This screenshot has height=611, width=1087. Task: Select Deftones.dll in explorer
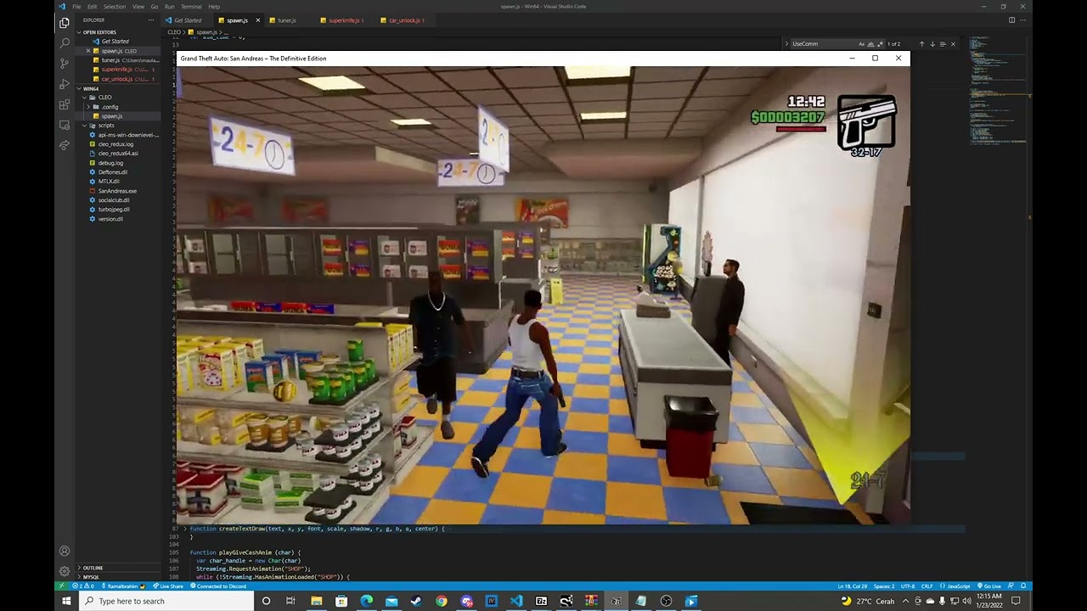(112, 172)
